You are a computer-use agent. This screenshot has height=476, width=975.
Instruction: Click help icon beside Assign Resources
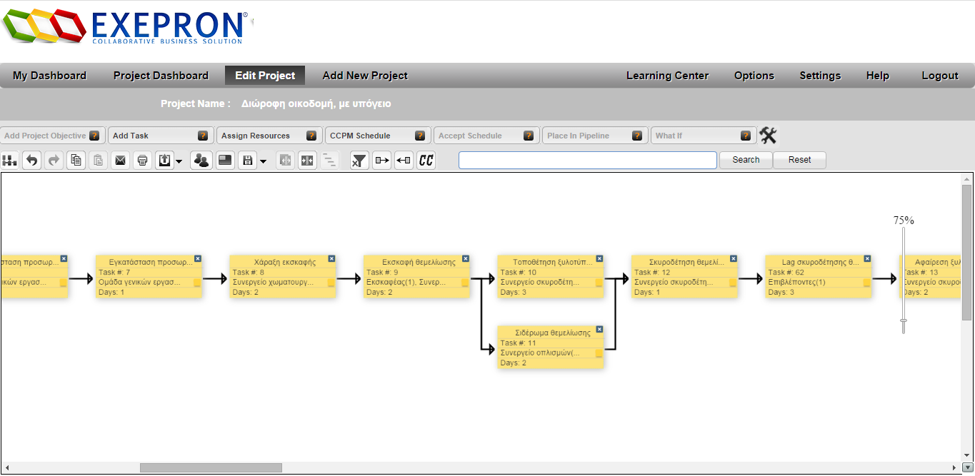[311, 136]
